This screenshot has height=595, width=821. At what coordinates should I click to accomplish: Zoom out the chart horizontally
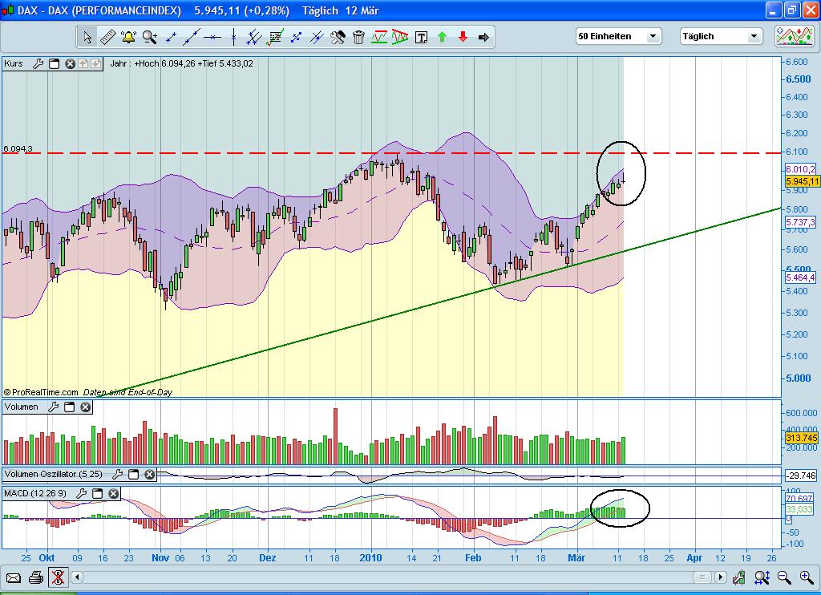click(784, 577)
